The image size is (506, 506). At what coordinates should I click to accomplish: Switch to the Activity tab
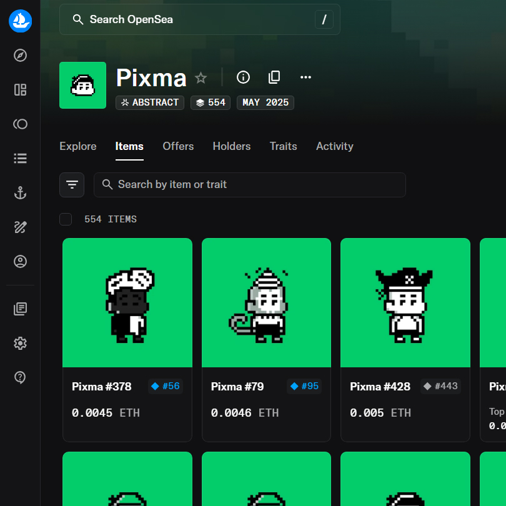click(x=335, y=146)
